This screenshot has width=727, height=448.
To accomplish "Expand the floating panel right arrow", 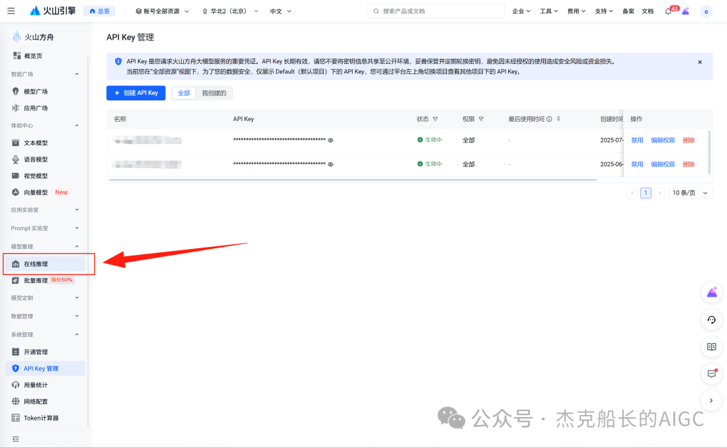I will click(x=712, y=401).
